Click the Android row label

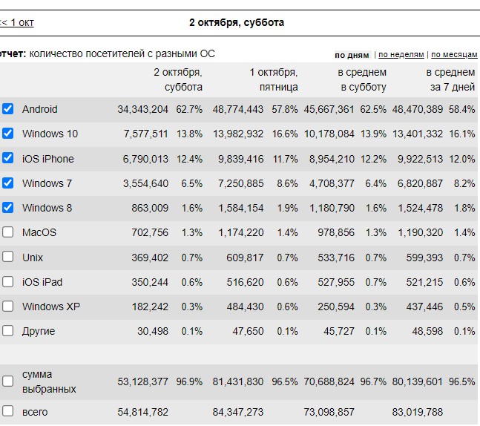pos(39,109)
